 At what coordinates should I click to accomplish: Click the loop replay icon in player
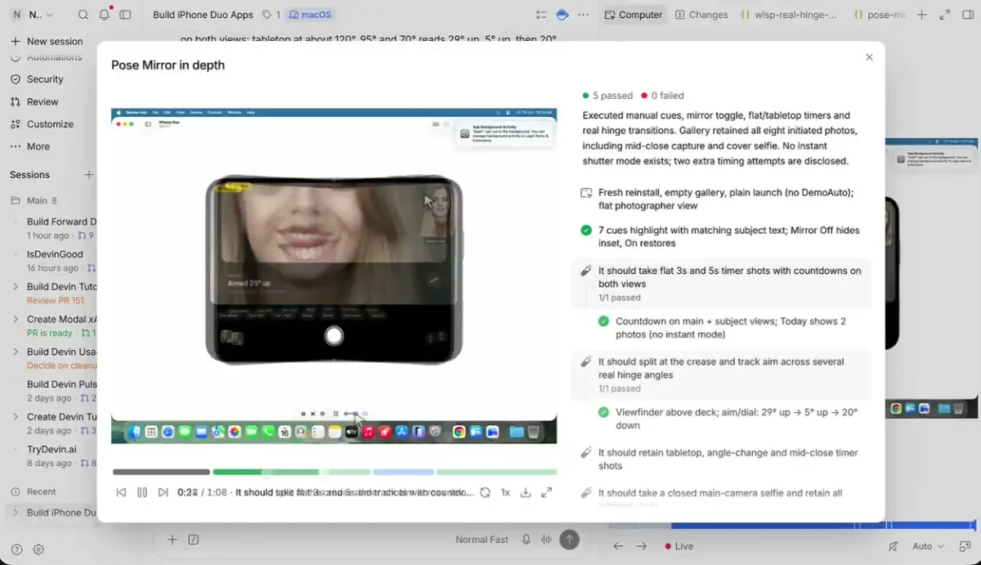point(485,492)
